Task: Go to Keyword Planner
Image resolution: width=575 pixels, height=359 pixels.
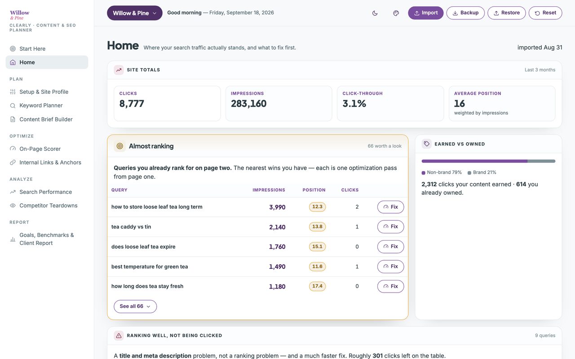Action: pos(47,105)
